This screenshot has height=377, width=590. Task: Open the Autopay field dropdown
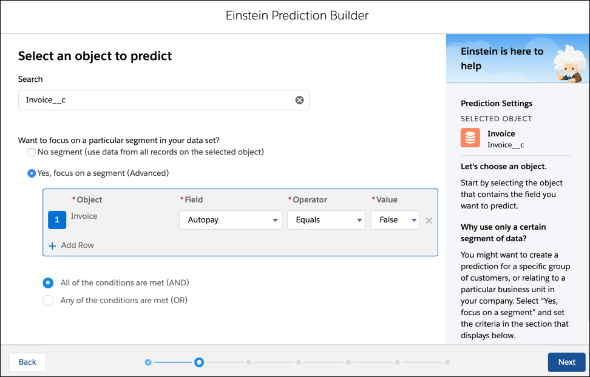coord(230,220)
